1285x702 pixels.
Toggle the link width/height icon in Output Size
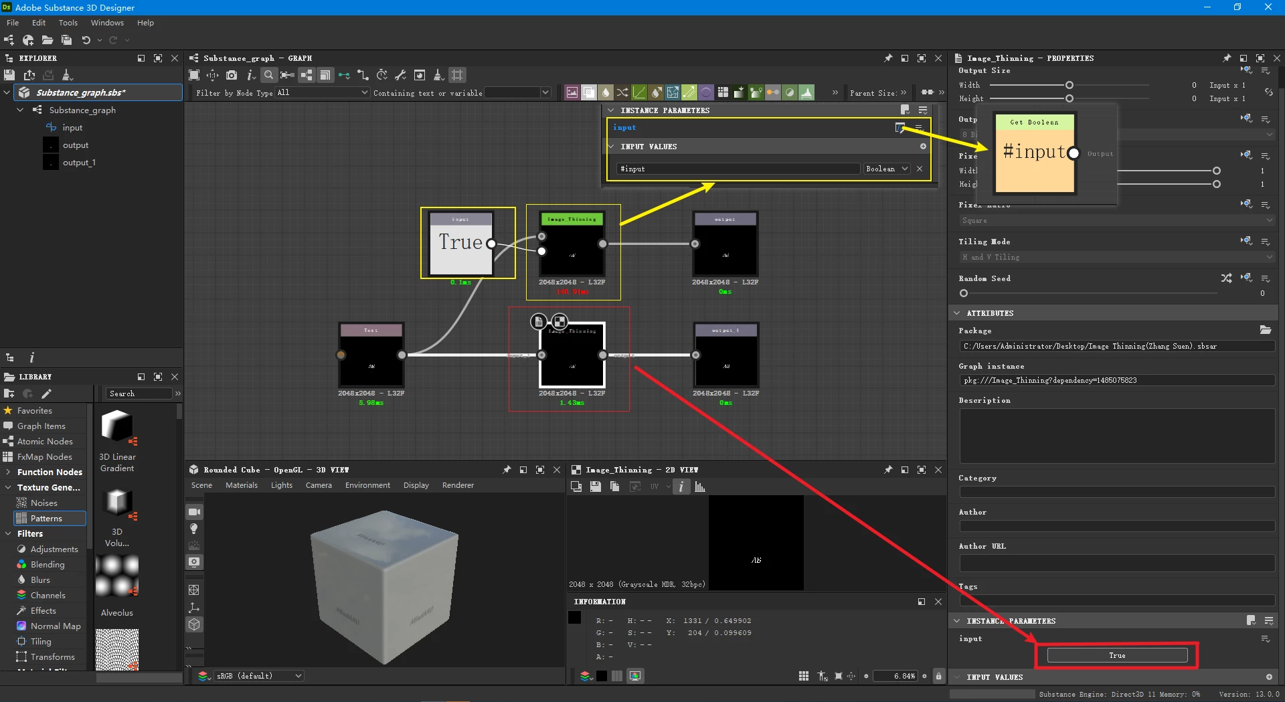coord(1268,92)
